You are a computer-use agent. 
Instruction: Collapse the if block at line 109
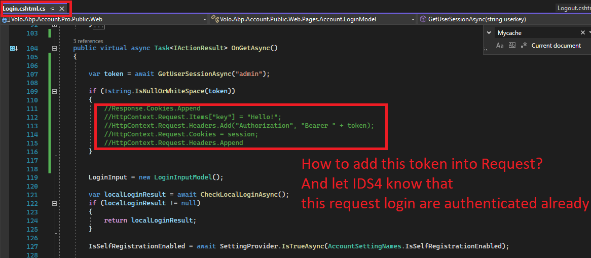click(55, 91)
